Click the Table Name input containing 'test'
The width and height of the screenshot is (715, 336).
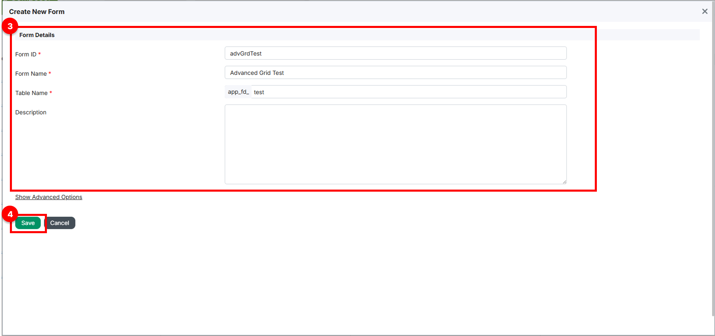[x=409, y=92]
